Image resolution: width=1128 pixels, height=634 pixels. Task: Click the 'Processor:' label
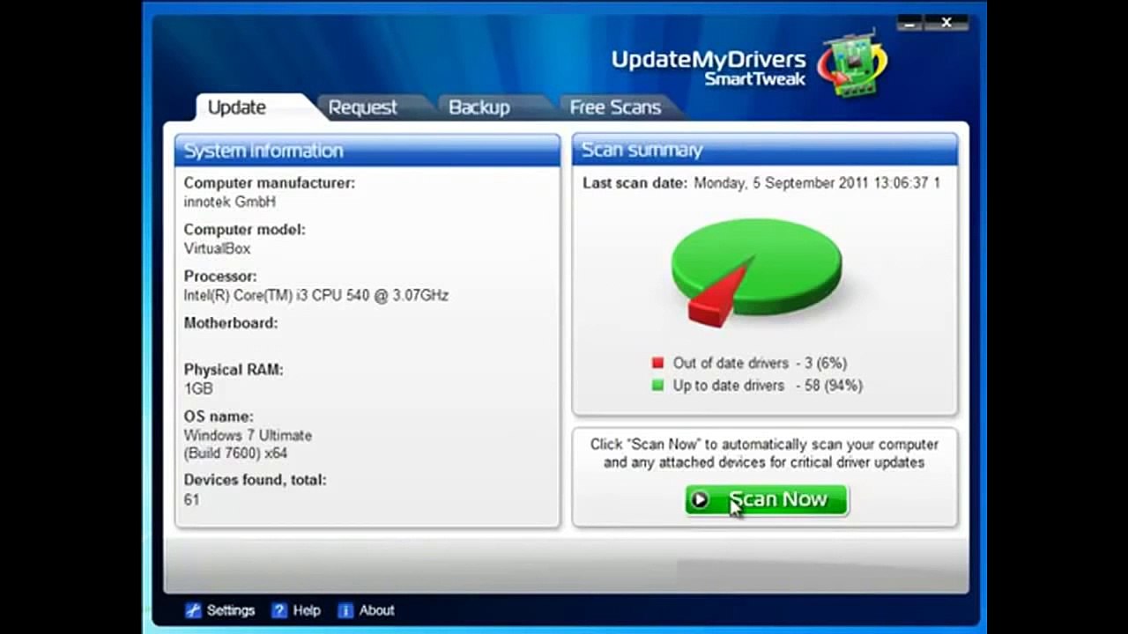[x=220, y=276]
